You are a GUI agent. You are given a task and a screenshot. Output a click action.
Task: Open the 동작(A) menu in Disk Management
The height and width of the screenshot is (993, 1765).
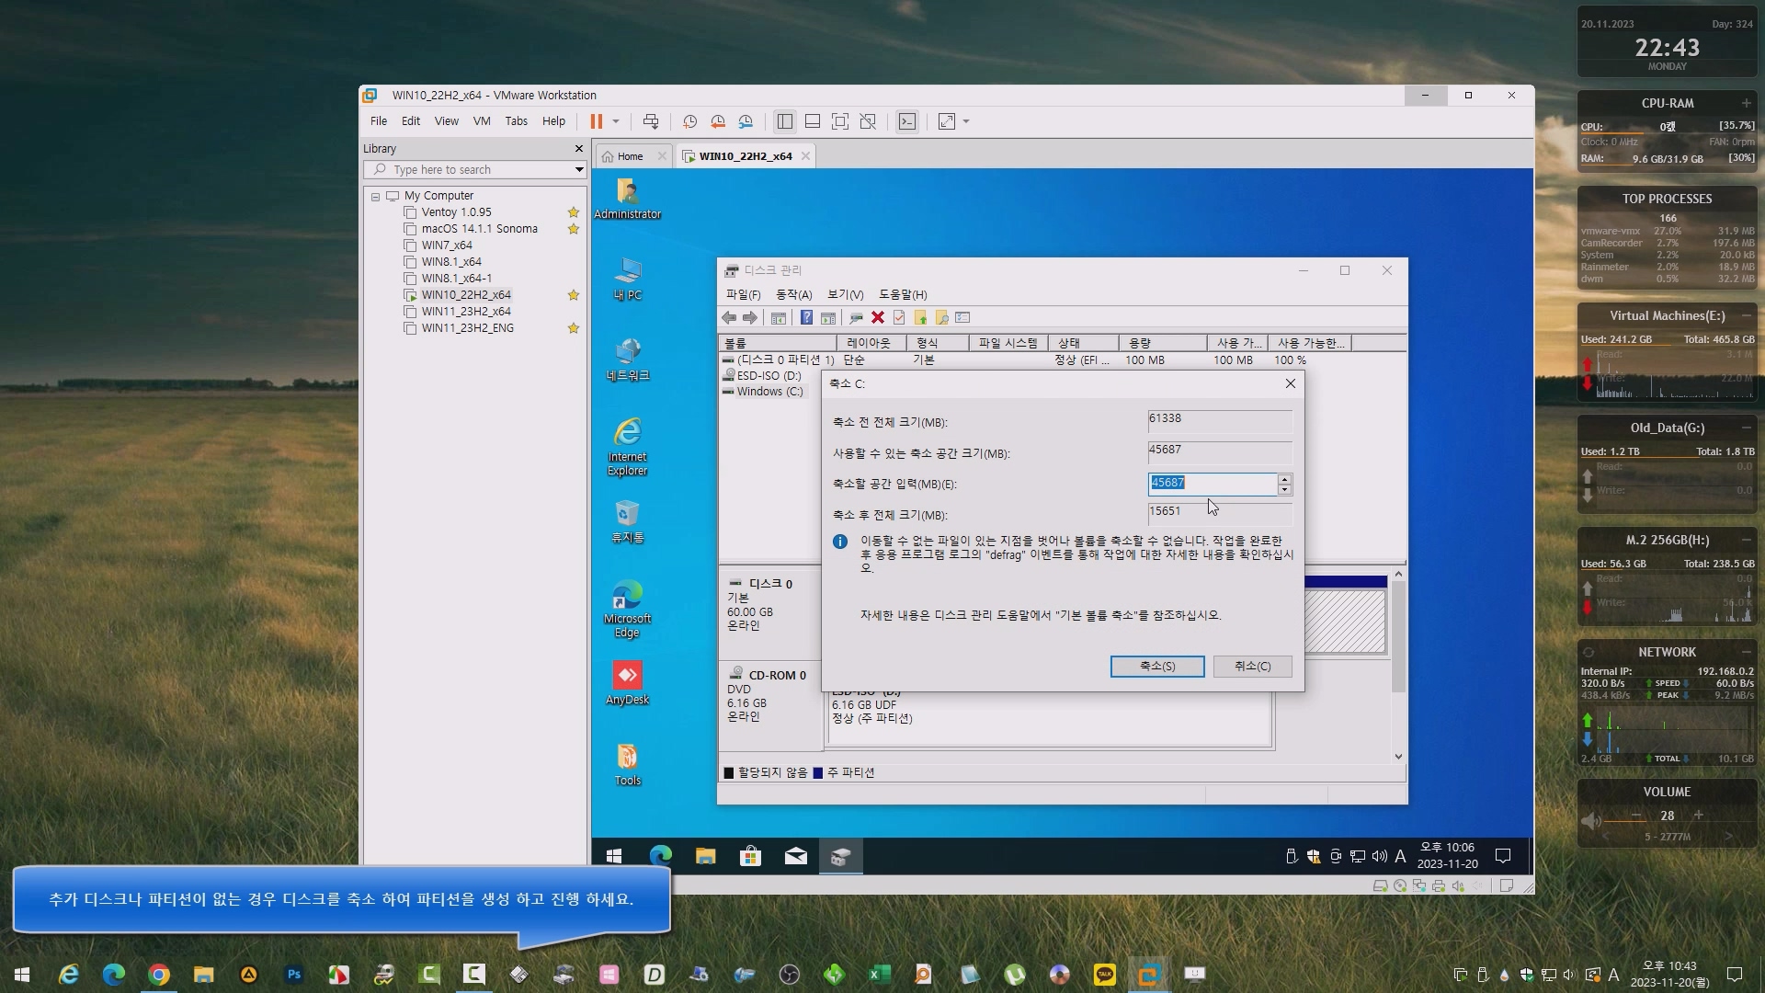[793, 294]
